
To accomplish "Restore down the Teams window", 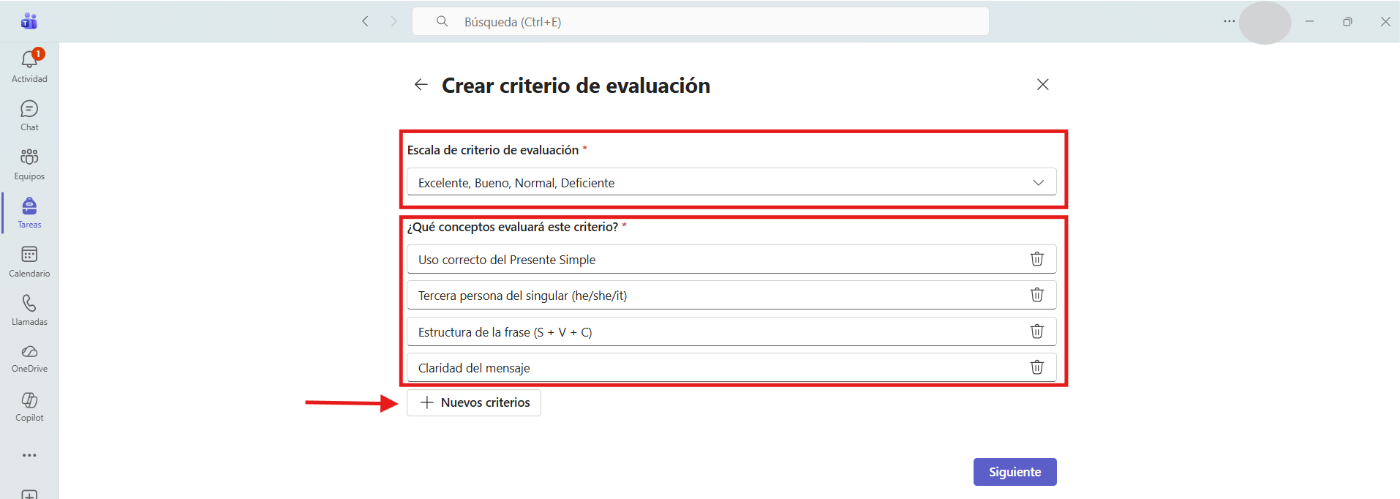I will pos(1347,21).
